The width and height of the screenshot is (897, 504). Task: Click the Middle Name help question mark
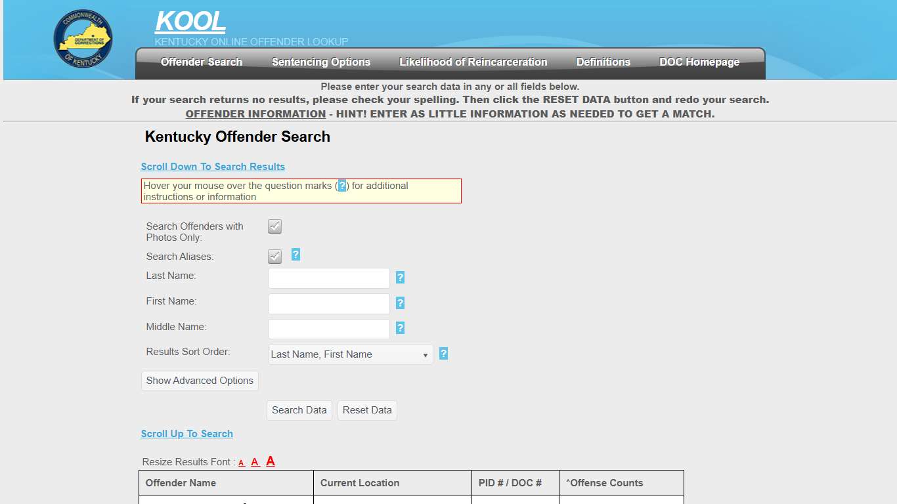tap(401, 327)
